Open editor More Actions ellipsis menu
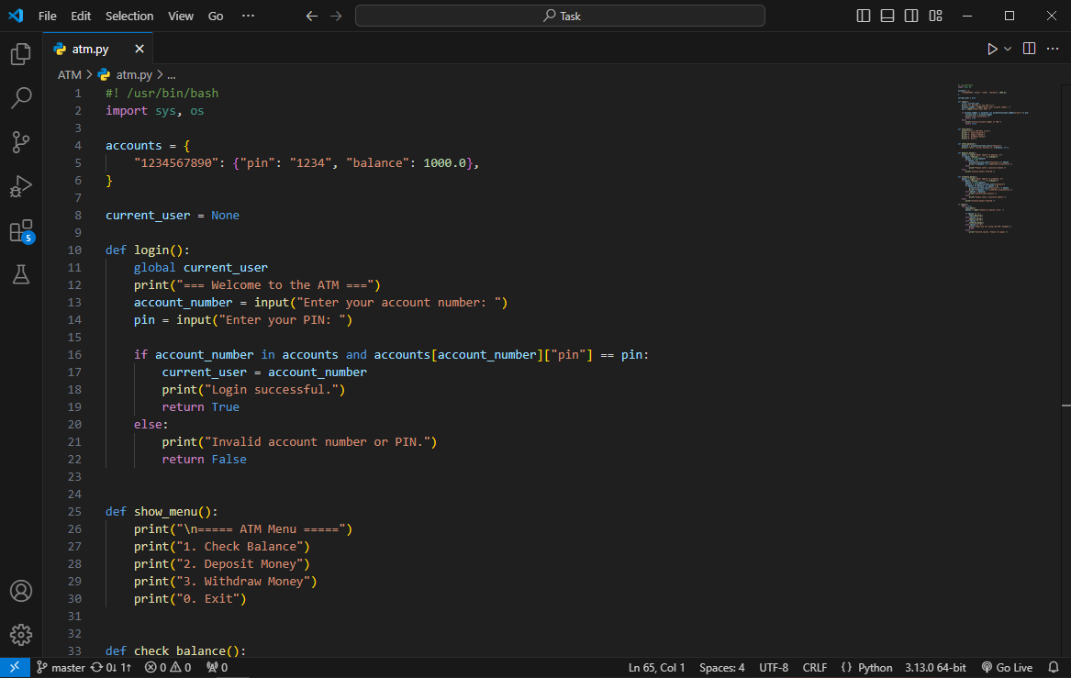The height and width of the screenshot is (678, 1071). click(x=1052, y=49)
